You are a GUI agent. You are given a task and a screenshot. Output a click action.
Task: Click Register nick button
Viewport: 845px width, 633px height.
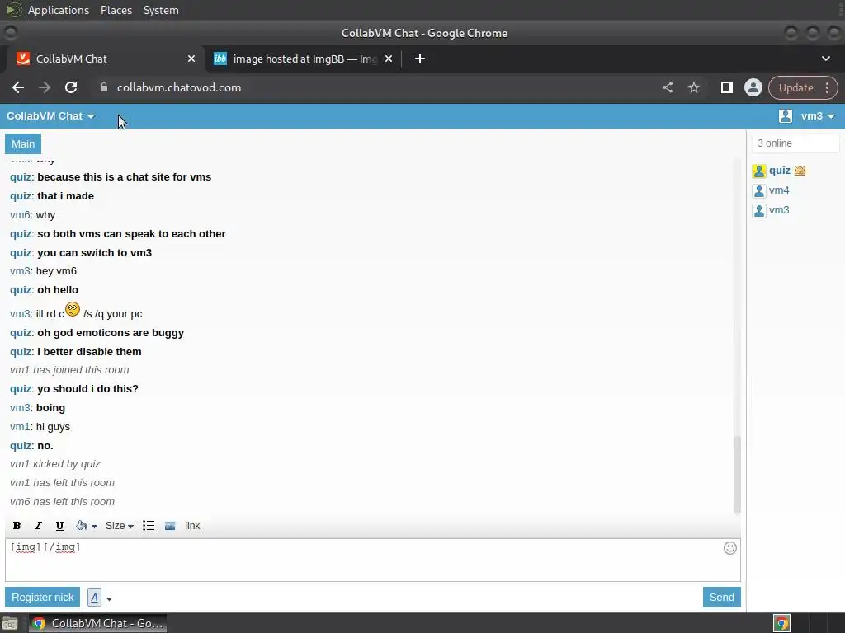43,597
